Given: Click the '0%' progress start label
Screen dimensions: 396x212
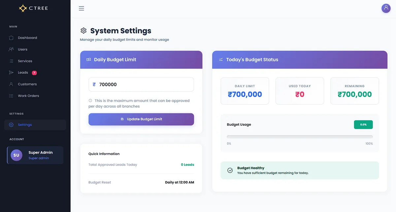Looking at the screenshot, I should [229, 144].
